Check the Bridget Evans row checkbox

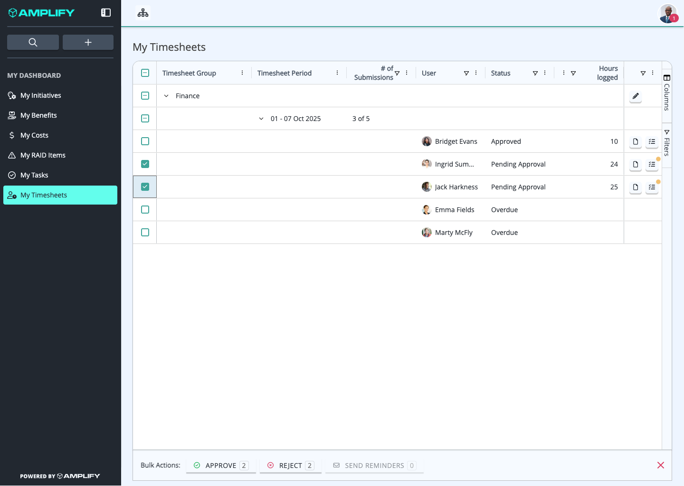point(145,141)
